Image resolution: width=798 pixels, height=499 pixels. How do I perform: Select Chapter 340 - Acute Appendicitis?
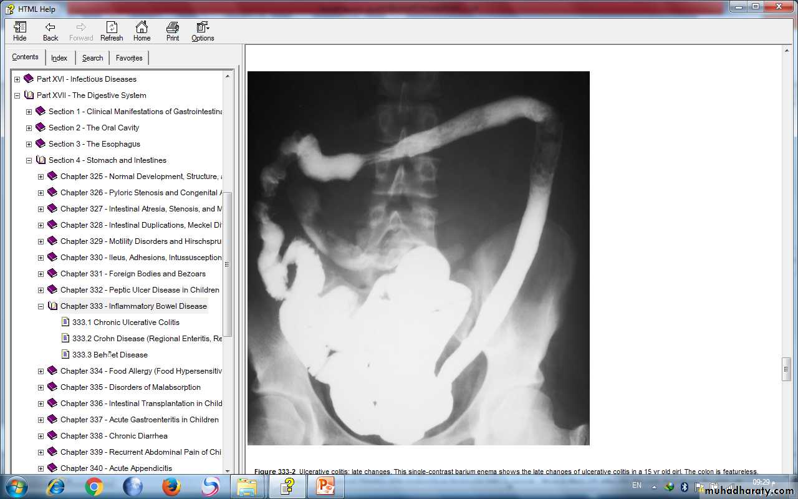[x=116, y=468]
